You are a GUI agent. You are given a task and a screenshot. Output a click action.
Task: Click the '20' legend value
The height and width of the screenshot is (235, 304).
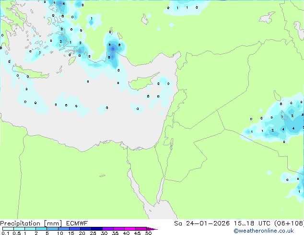tap(82, 233)
